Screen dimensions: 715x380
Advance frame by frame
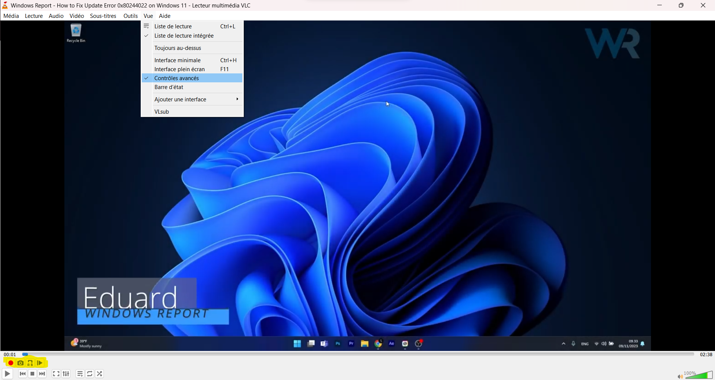click(x=40, y=363)
